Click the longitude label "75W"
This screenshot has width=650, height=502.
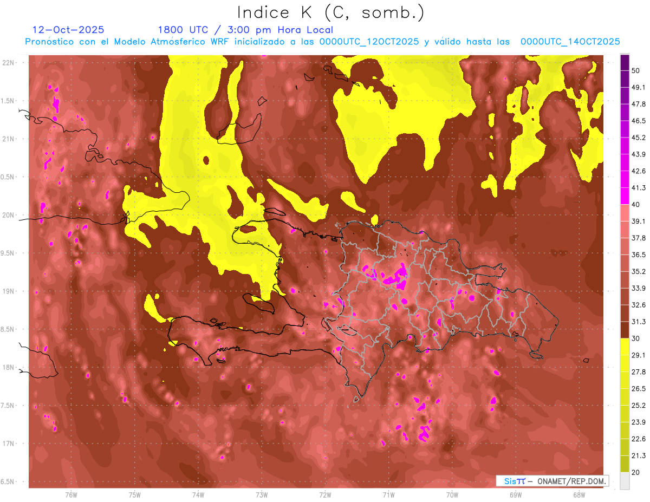(x=135, y=495)
